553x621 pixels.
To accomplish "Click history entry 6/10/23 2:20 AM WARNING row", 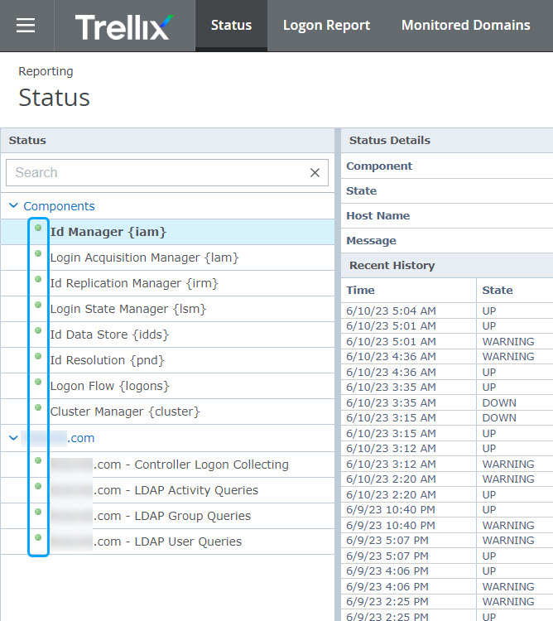I will [447, 479].
